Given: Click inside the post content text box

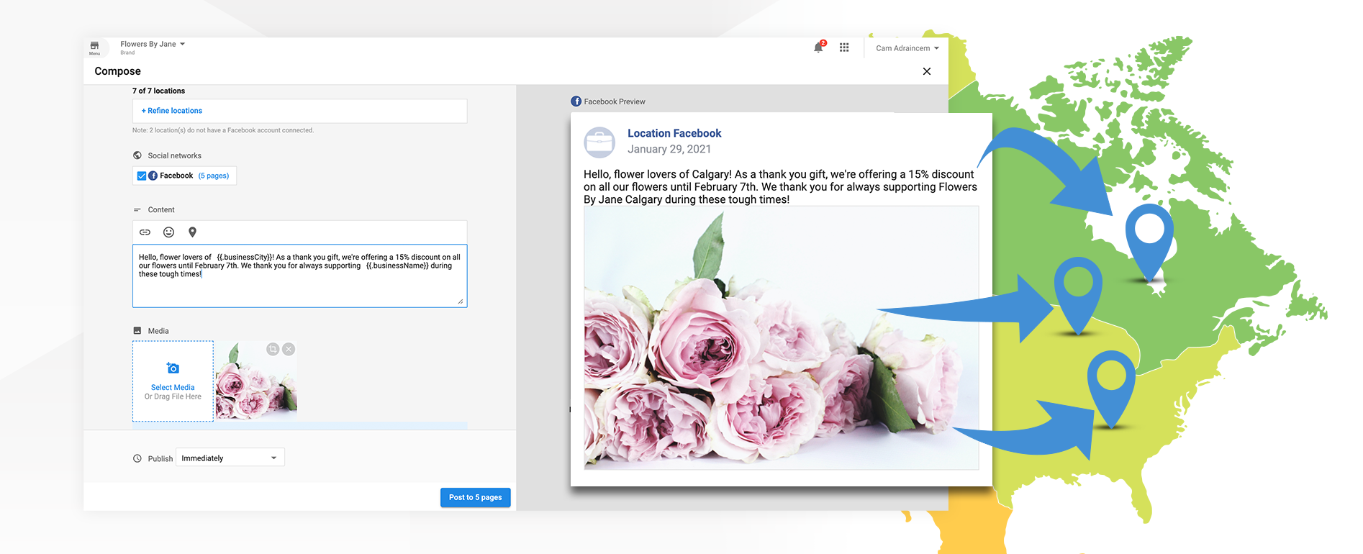Looking at the screenshot, I should click(x=299, y=288).
